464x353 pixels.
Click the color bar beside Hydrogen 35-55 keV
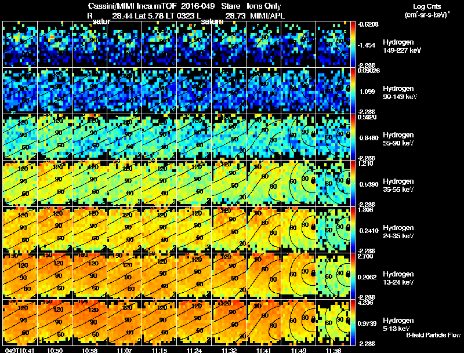point(353,183)
